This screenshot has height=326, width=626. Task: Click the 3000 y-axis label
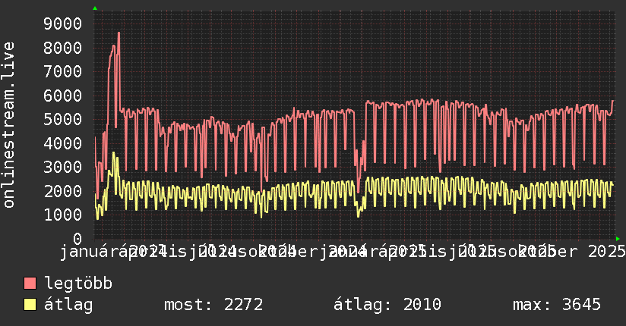tap(63, 167)
